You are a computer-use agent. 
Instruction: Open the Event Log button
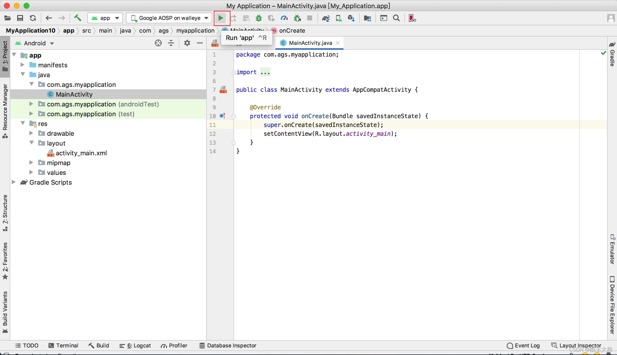523,346
